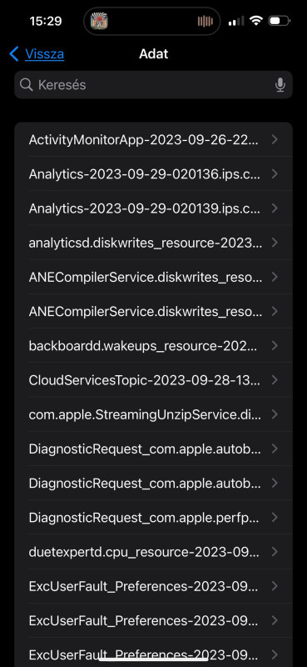Screen dimensions: 307x667
Task: Go back using the Vissza link
Action: (45, 54)
